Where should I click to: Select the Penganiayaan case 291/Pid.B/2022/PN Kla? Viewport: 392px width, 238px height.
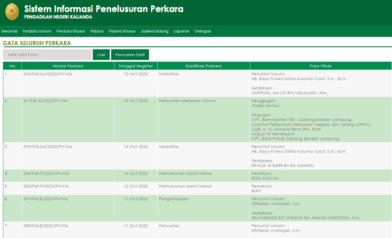[x=46, y=199]
